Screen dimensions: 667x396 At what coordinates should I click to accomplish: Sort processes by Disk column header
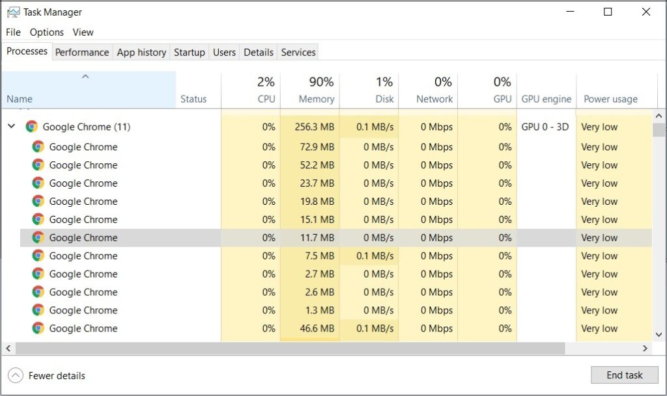tap(369, 90)
